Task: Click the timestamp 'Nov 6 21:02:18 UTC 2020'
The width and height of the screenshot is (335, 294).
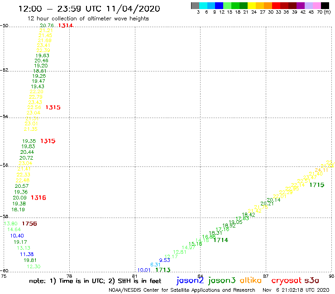Action: (x=296, y=290)
